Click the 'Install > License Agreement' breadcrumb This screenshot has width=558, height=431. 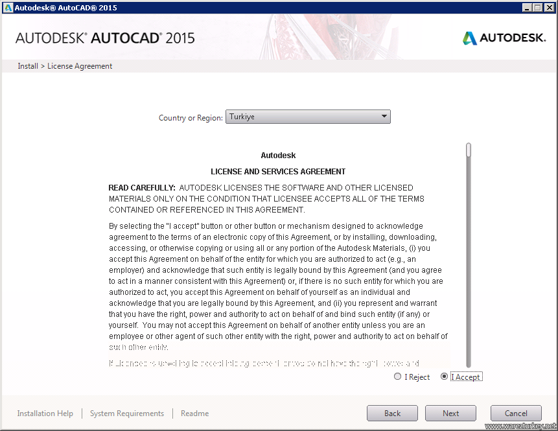click(65, 66)
